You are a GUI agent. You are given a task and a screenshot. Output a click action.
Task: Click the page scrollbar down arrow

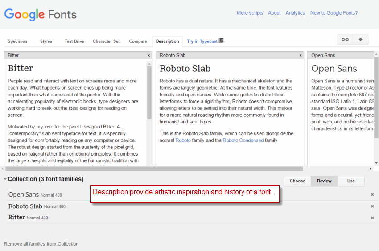(x=376, y=163)
